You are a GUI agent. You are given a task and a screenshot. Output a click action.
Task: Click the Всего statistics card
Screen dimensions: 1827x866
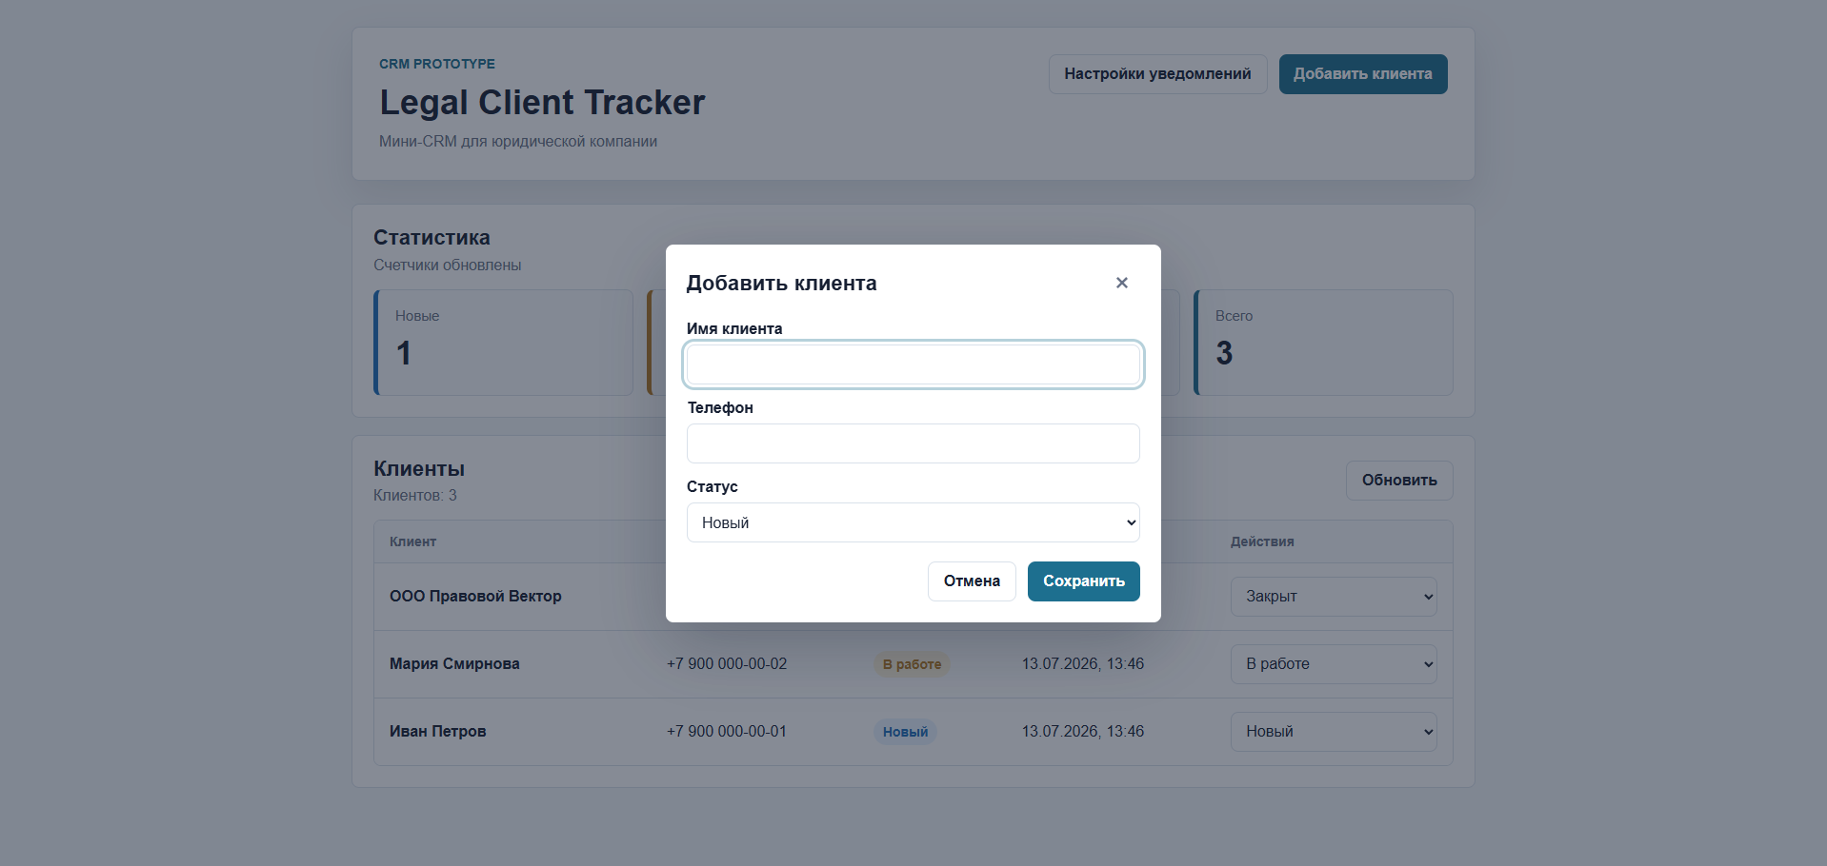[1323, 343]
